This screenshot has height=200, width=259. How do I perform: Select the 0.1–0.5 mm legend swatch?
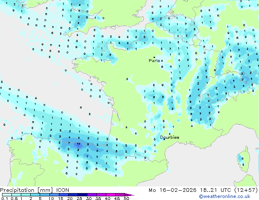[x=7, y=195]
